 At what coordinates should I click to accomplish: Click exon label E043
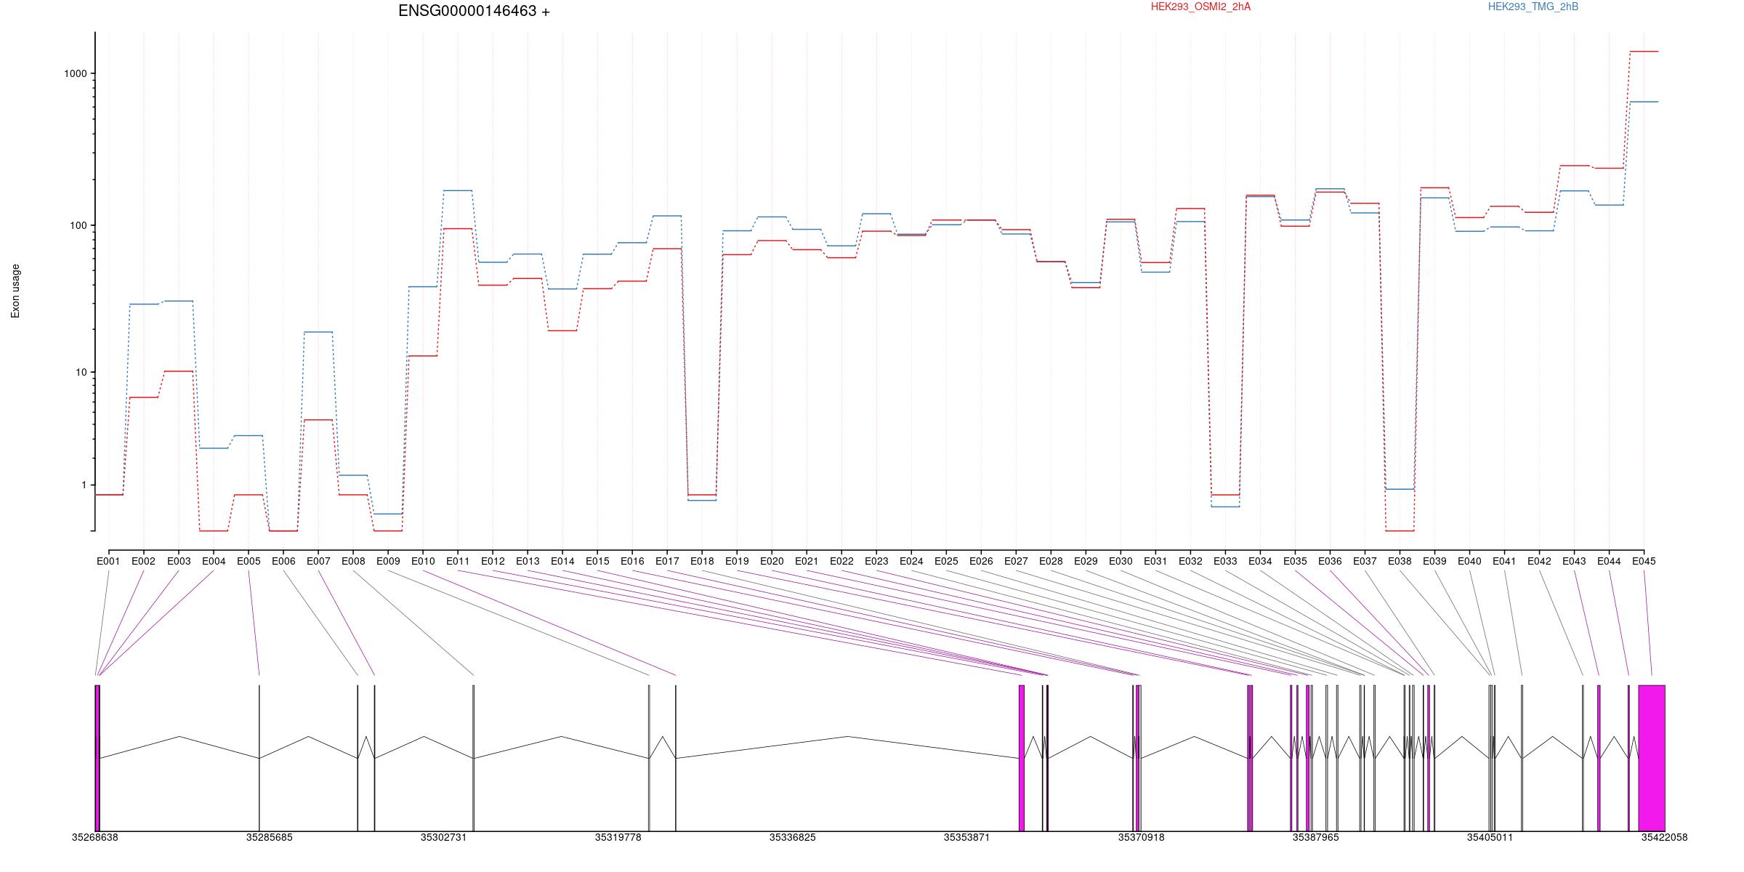pos(1574,561)
